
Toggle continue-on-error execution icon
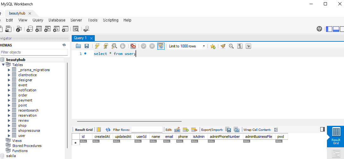point(133,46)
